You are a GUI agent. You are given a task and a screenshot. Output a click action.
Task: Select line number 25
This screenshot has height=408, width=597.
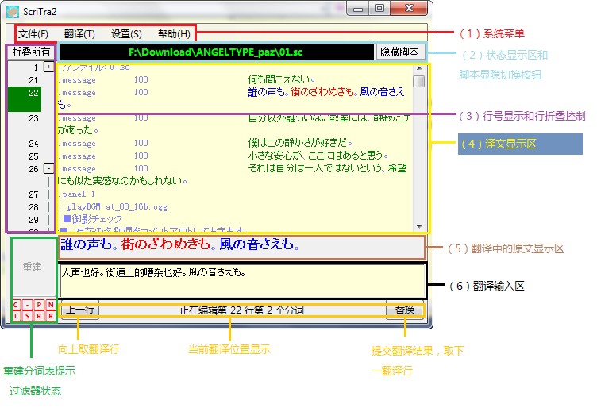click(33, 156)
